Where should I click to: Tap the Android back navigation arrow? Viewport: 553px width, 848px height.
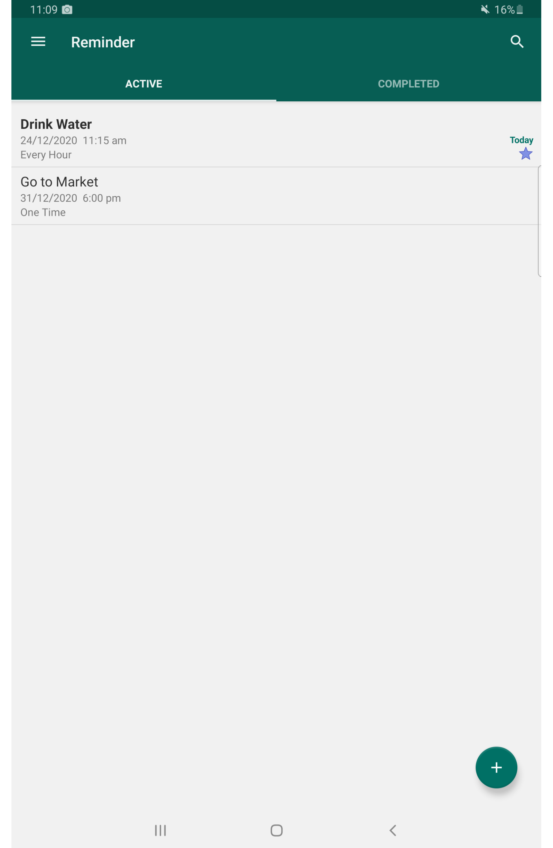[392, 830]
